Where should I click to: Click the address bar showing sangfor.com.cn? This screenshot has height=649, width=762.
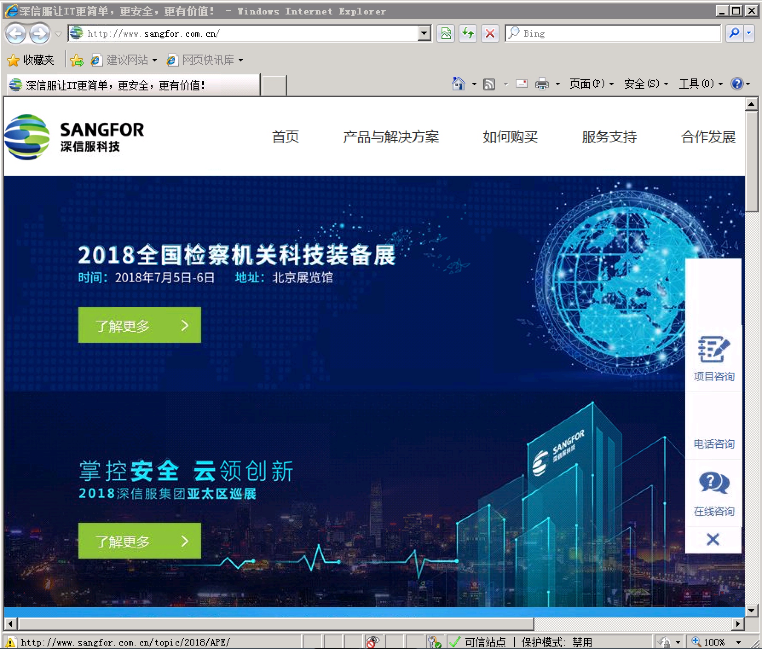[243, 33]
